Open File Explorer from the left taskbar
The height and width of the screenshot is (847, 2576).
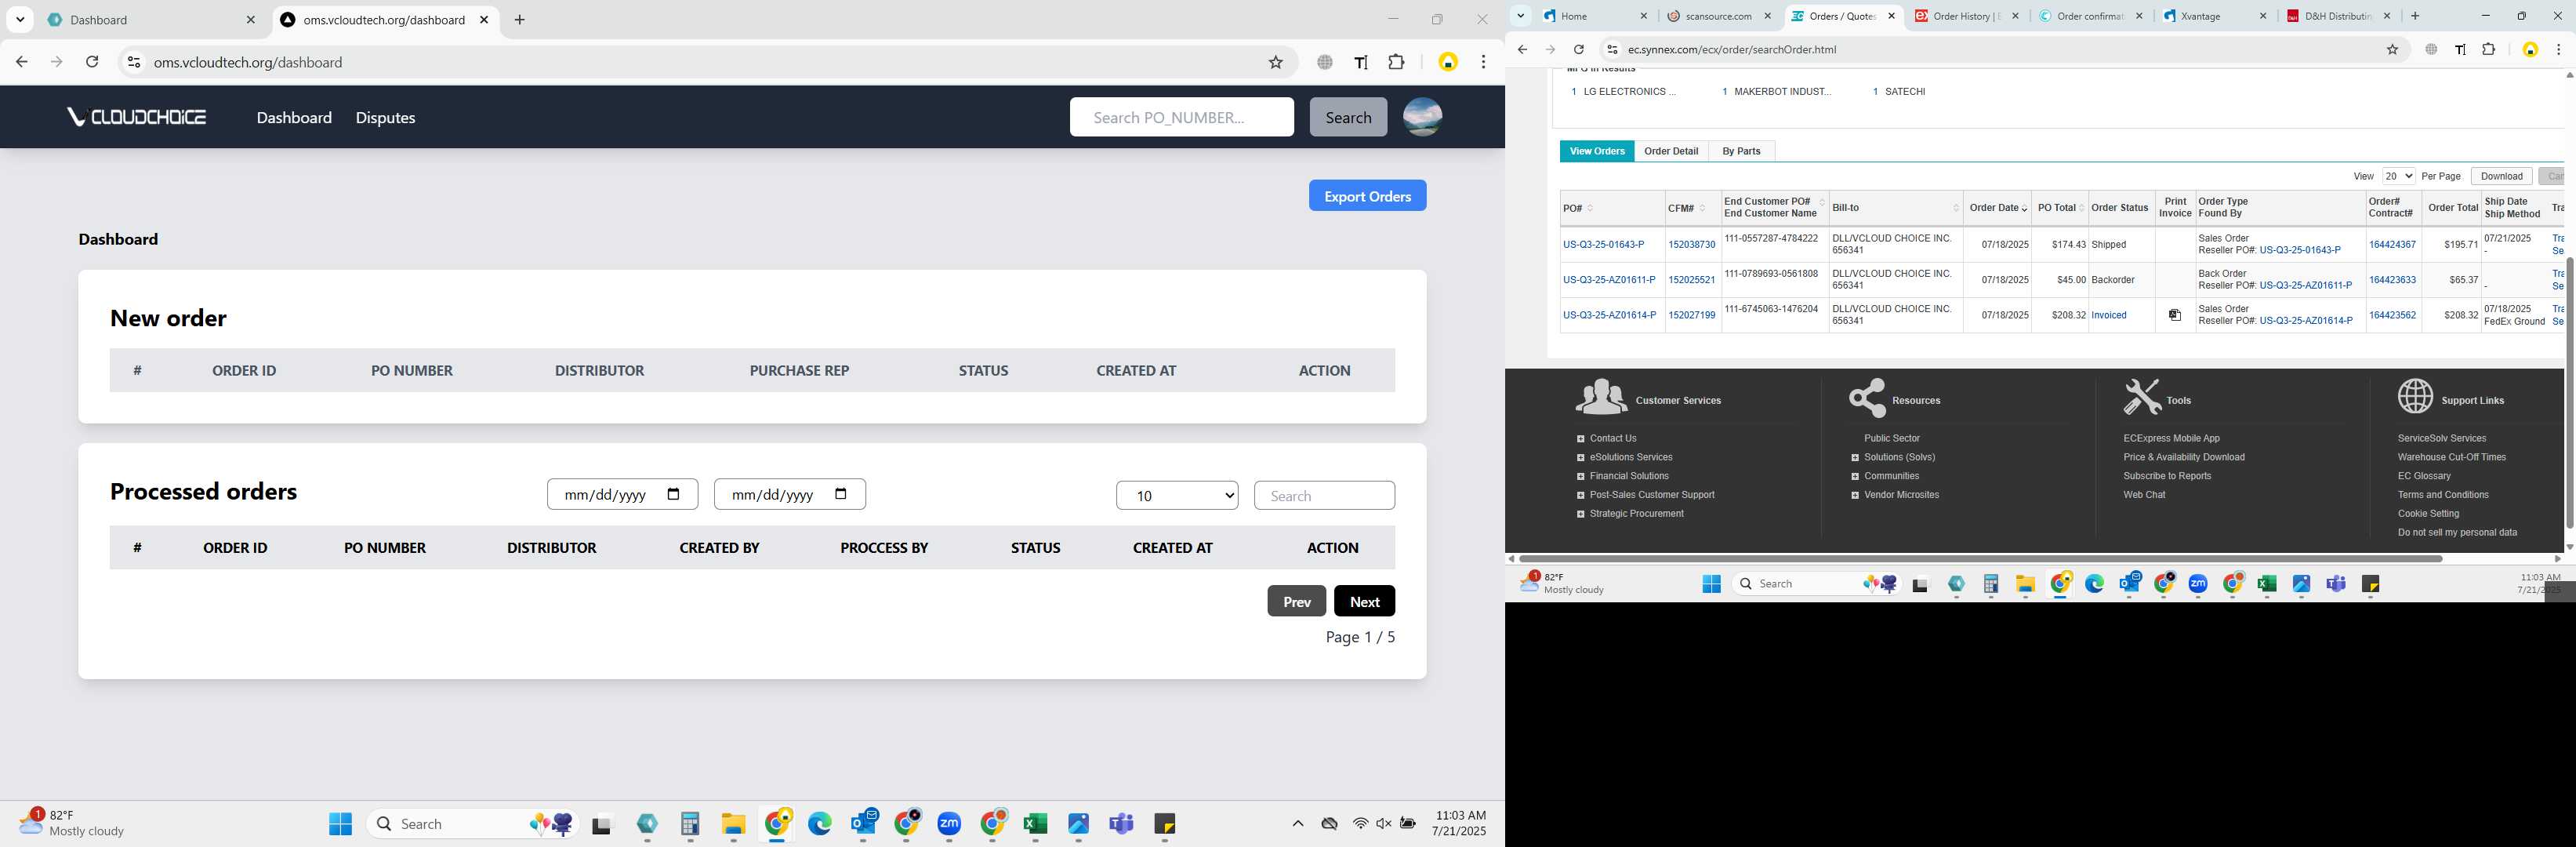click(x=734, y=824)
